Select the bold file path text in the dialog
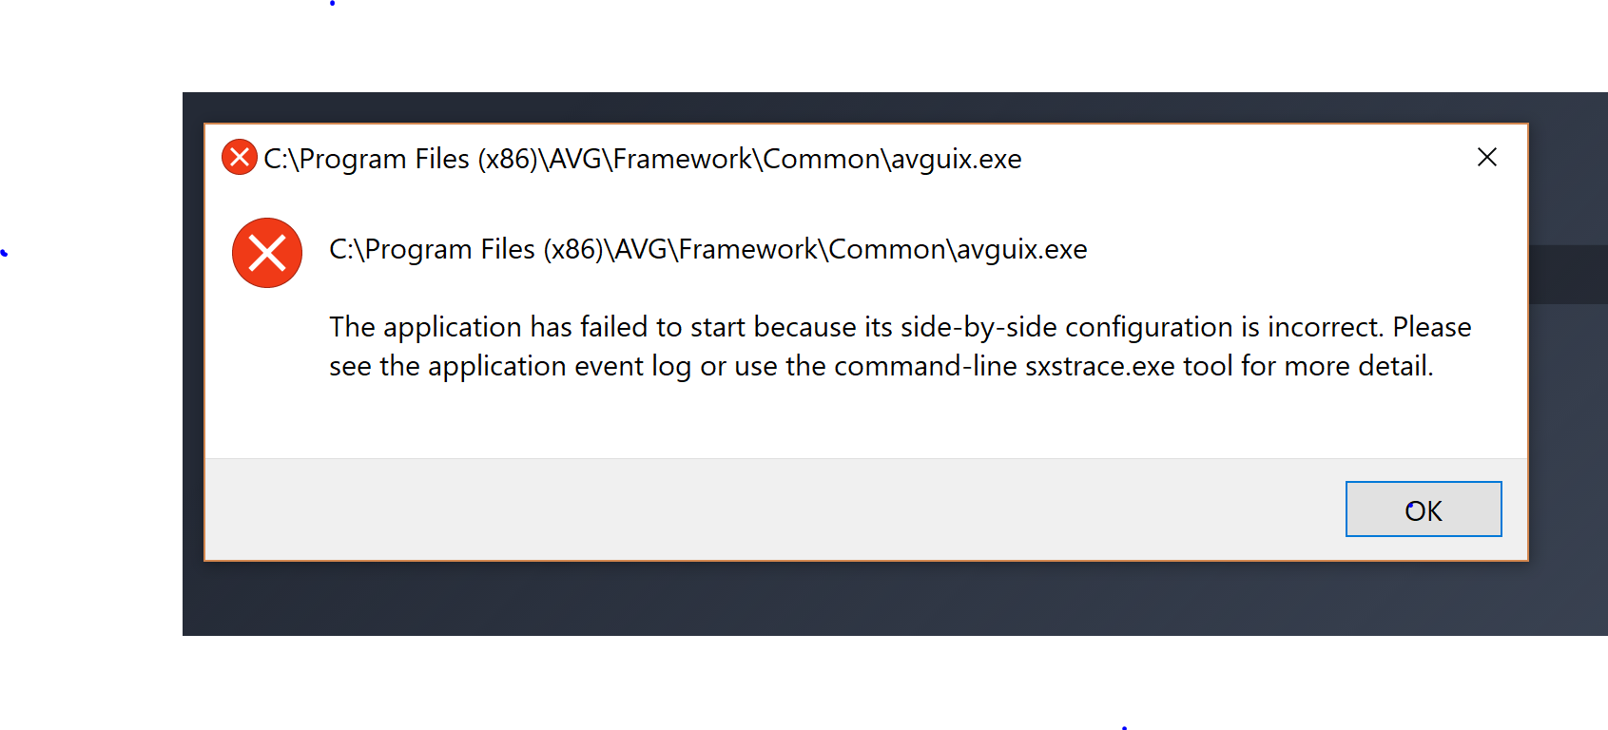The height and width of the screenshot is (730, 1608). coord(707,249)
